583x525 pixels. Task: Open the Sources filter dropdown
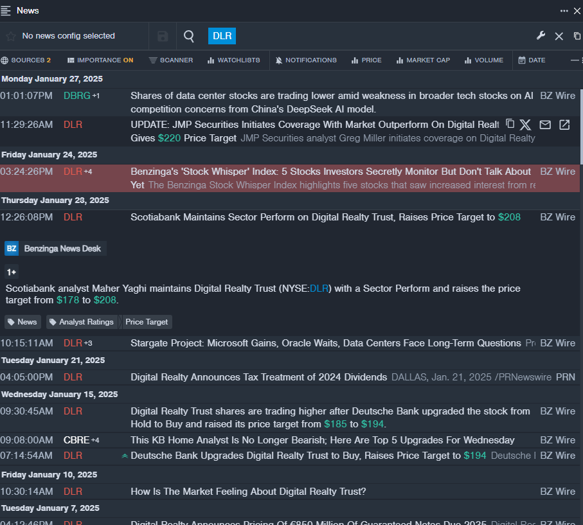point(26,60)
